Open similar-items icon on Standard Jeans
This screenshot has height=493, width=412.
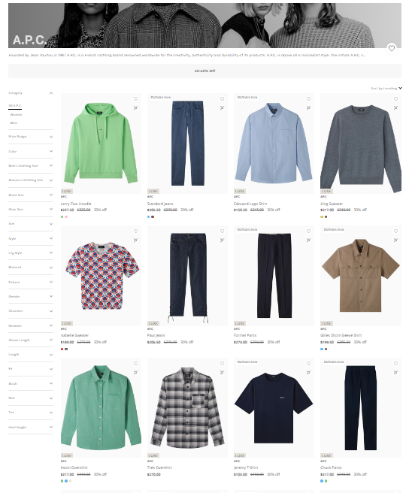pyautogui.click(x=222, y=108)
